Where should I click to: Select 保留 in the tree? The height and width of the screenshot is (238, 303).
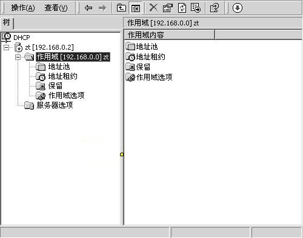[55, 86]
